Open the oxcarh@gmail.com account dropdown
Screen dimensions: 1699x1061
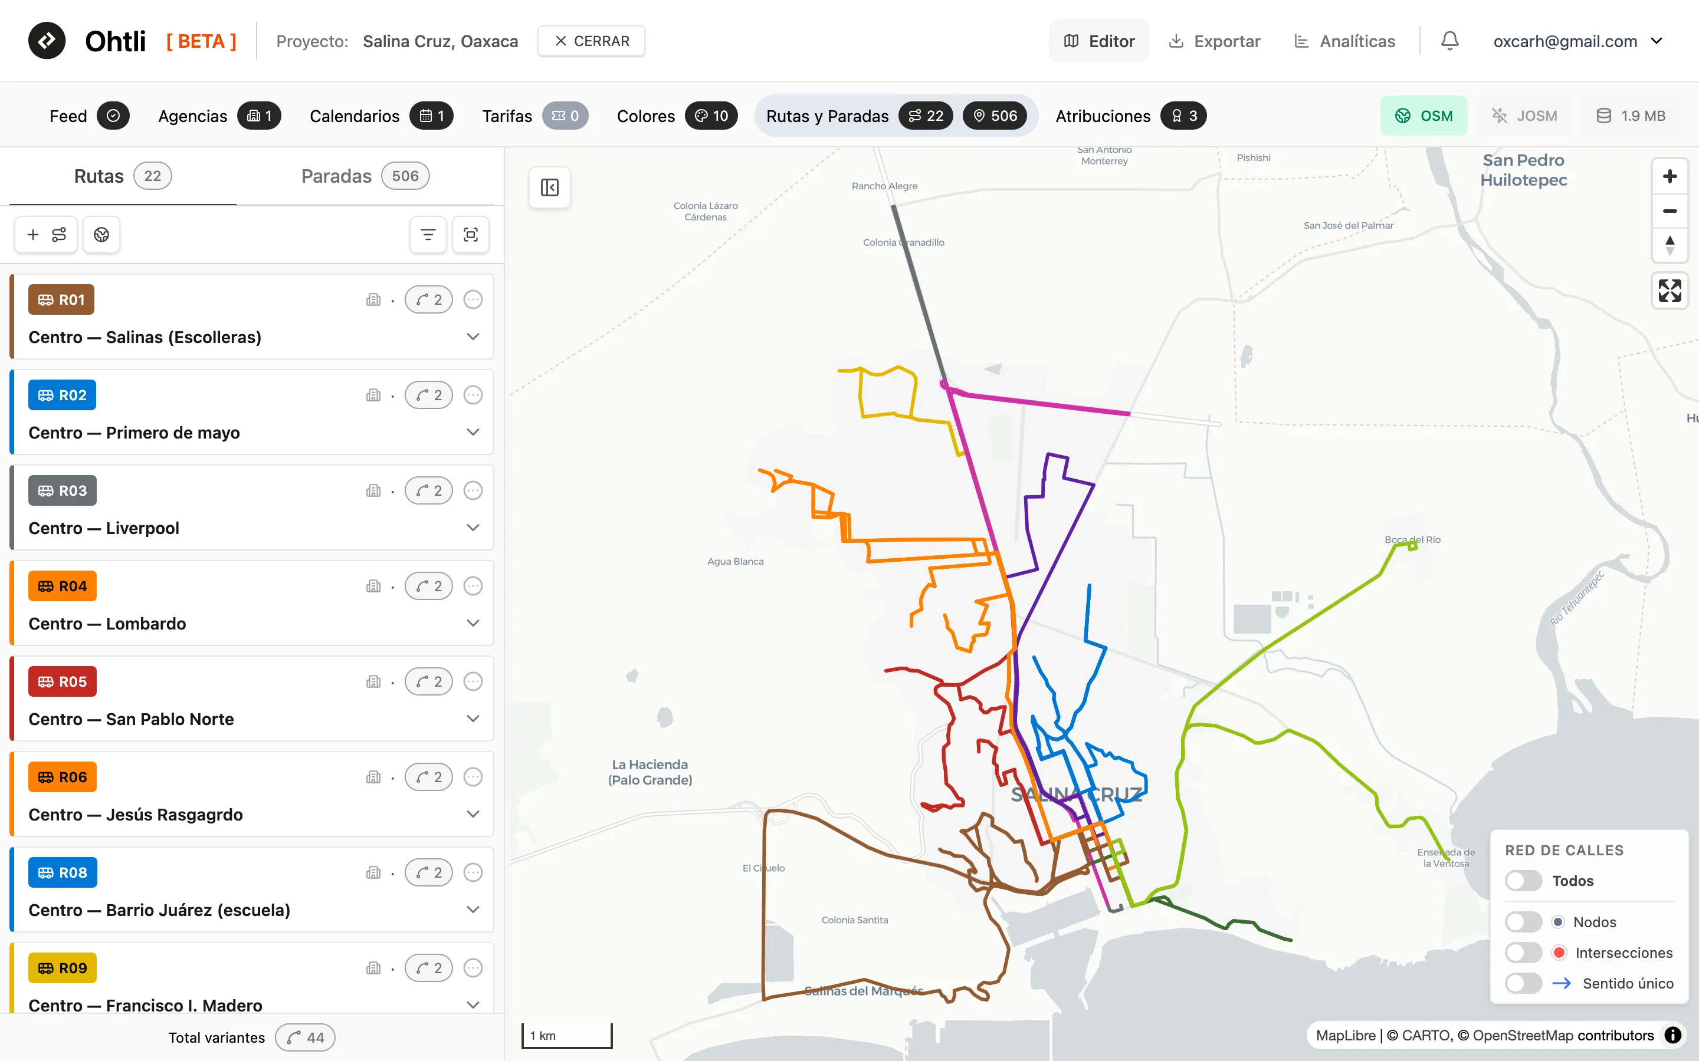(1577, 41)
